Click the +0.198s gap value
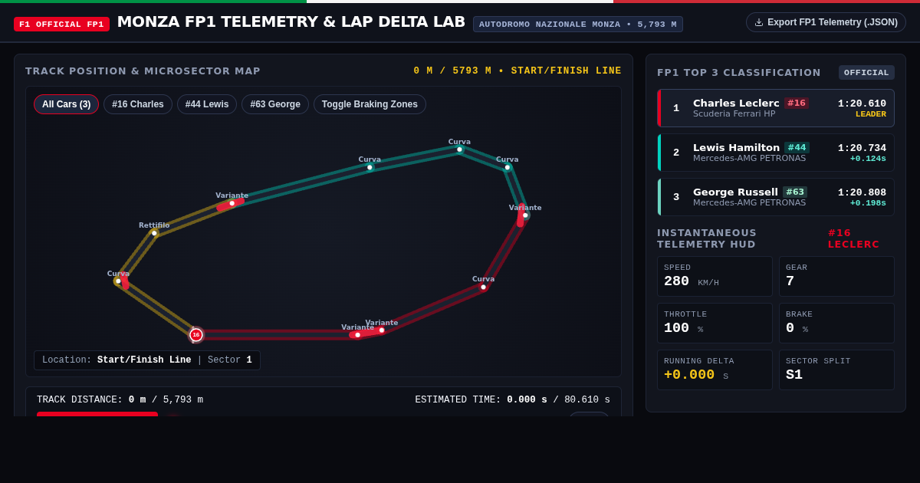This screenshot has height=483, width=920. [x=868, y=203]
